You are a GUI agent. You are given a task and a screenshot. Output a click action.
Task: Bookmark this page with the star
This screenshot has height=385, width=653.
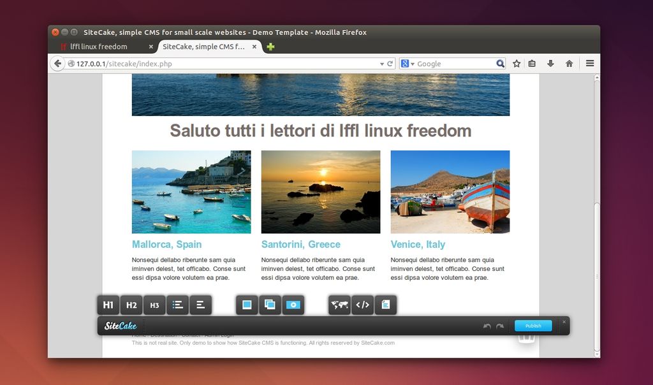coord(517,64)
